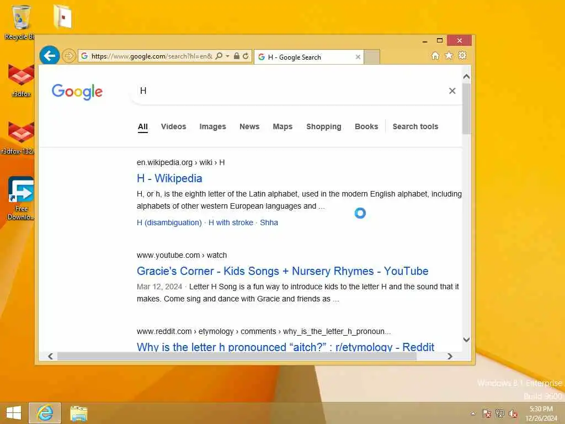Select the 'H - Google Search' tab
This screenshot has height=424, width=565.
(x=308, y=57)
